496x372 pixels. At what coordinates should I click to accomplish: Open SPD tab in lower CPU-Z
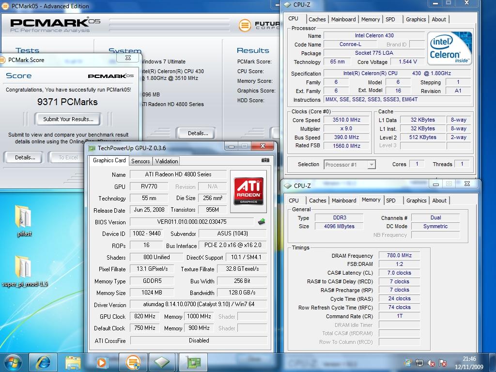coord(391,201)
